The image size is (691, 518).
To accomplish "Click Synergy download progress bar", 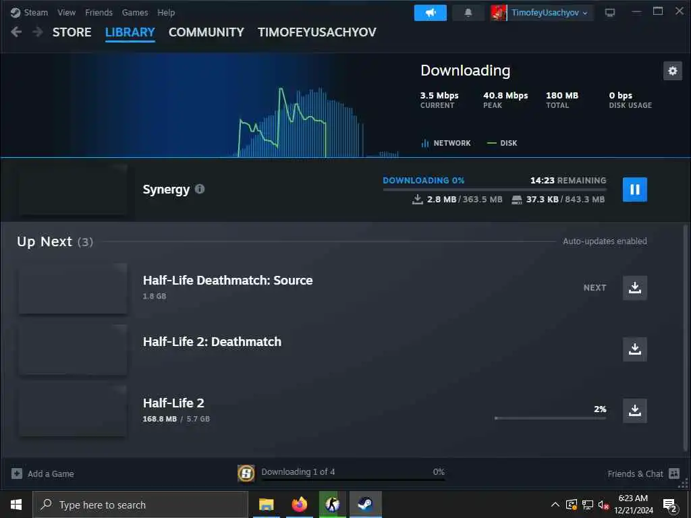I will pyautogui.click(x=495, y=190).
